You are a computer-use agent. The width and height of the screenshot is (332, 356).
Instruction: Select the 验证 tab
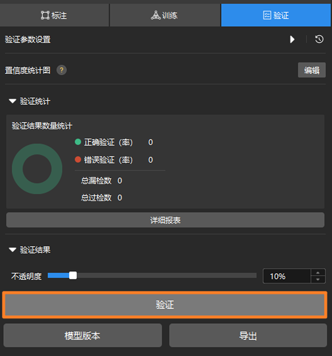coord(276,15)
